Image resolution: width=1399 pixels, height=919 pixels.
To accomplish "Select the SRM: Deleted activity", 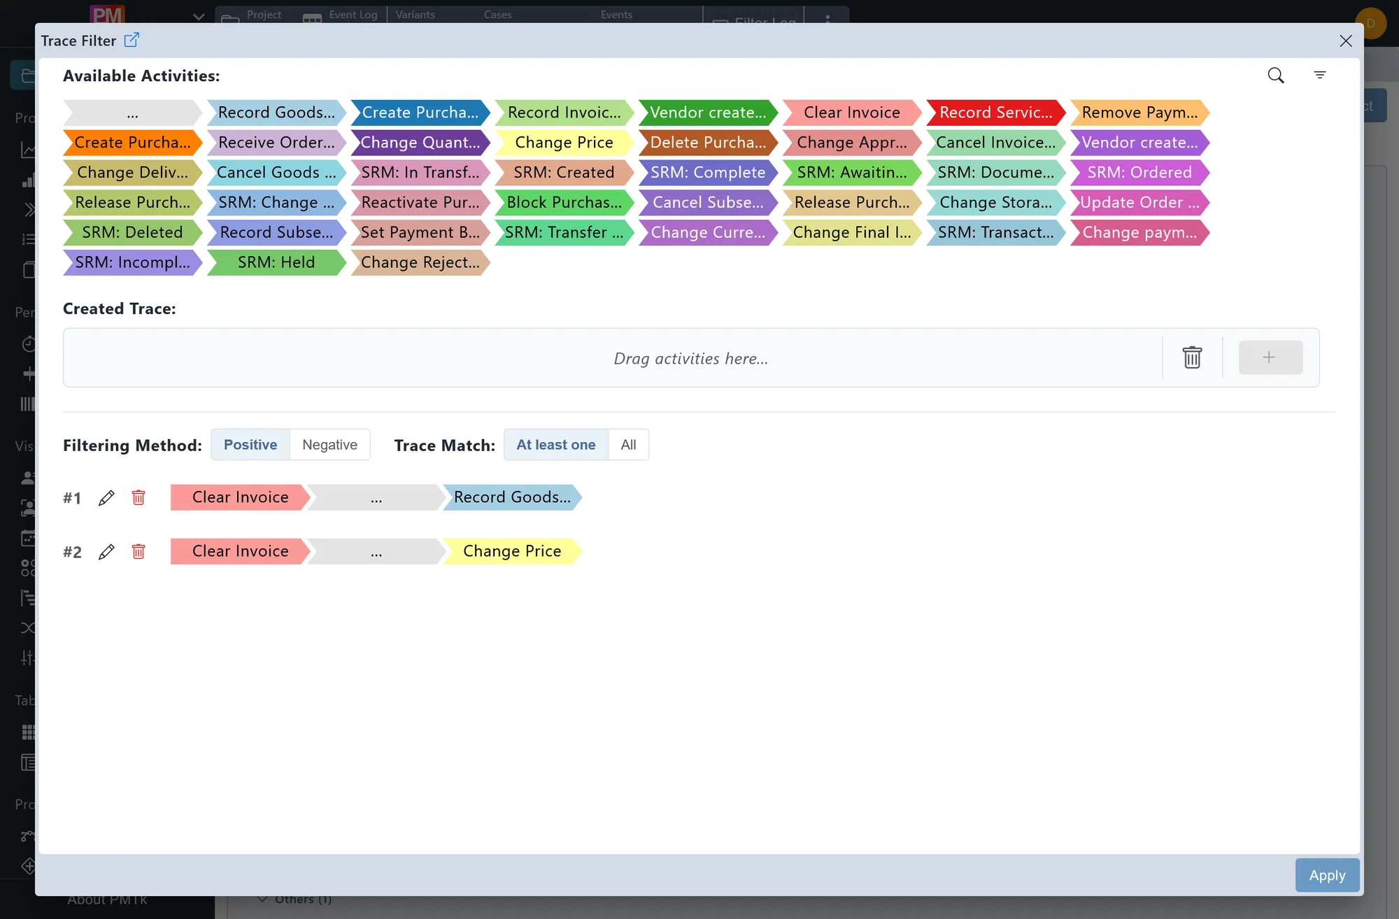I will tap(133, 233).
